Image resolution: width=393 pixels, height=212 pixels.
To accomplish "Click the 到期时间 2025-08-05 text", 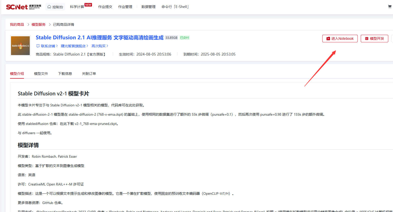I will (209, 54).
